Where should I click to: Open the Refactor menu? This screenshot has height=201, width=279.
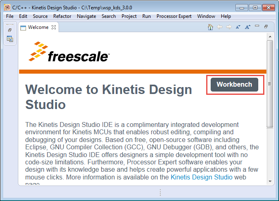click(x=62, y=16)
